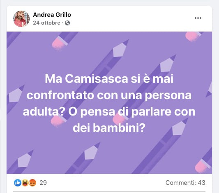Click the pink eraser near top-left pencil
The height and width of the screenshot is (193, 219).
58,44
